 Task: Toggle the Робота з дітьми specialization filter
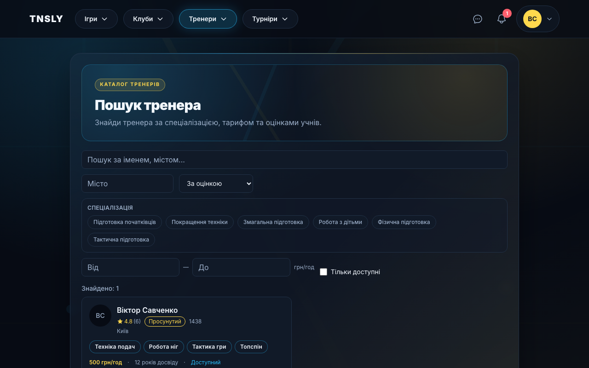pos(340,222)
